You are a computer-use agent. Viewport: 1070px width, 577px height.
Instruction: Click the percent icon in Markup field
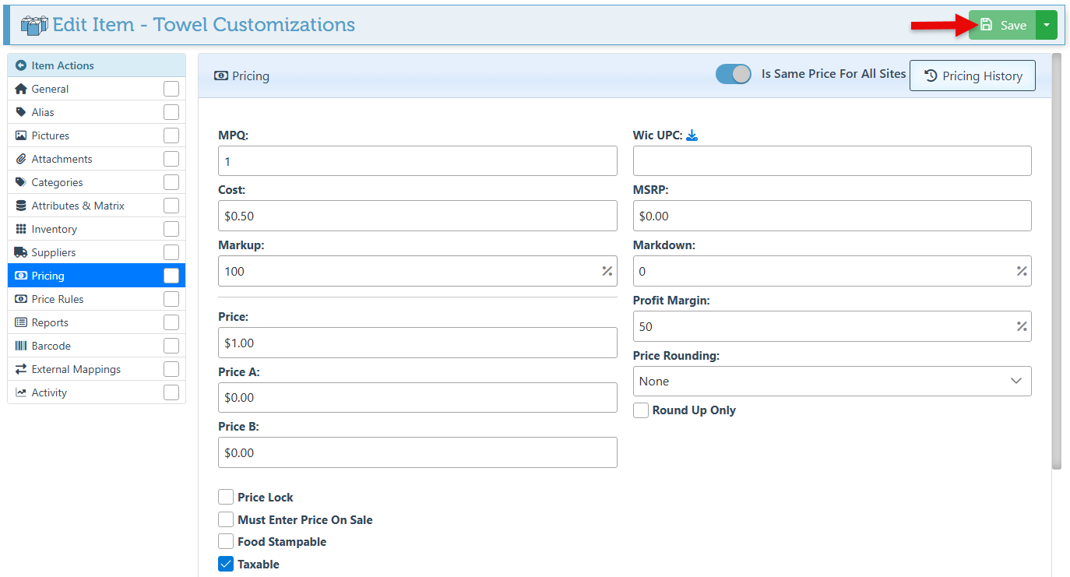click(607, 271)
